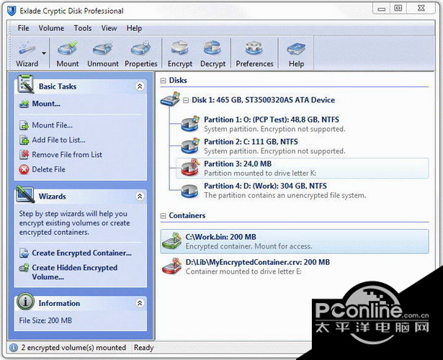Click the Partition 2 disk icon

[190, 145]
